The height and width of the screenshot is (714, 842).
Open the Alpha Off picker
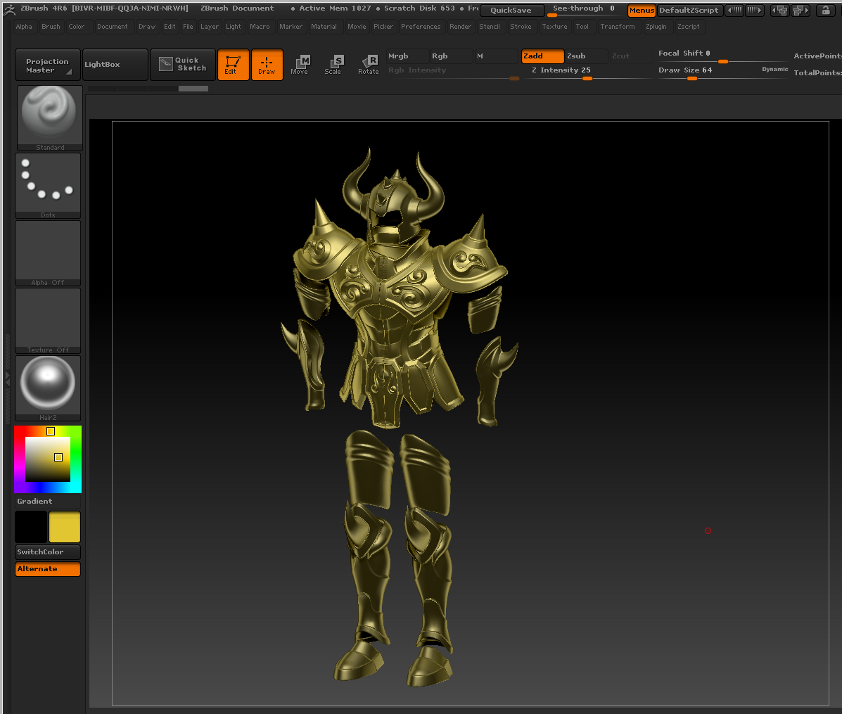pos(48,253)
